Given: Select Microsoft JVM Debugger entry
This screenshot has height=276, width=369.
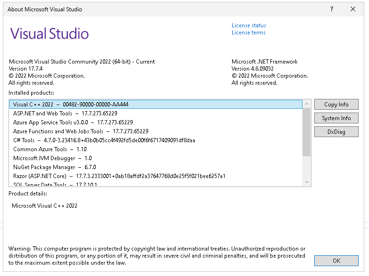Looking at the screenshot, I should click(156, 158).
